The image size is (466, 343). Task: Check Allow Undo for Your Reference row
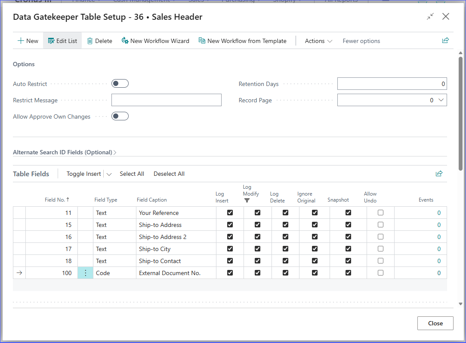(x=380, y=213)
